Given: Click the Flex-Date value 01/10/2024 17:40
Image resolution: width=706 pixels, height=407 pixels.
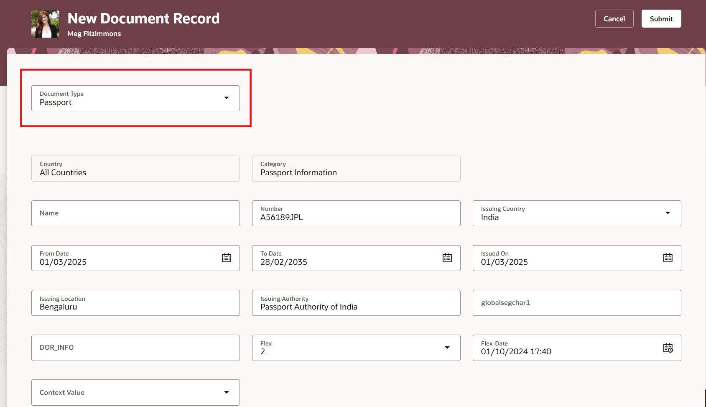Looking at the screenshot, I should (x=516, y=352).
